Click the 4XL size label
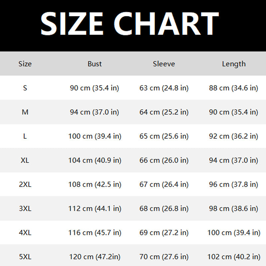This screenshot has width=266, height=266. click(25, 233)
